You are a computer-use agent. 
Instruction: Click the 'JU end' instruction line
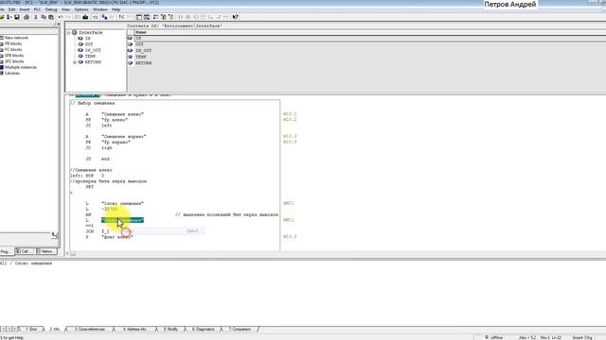[x=98, y=159]
